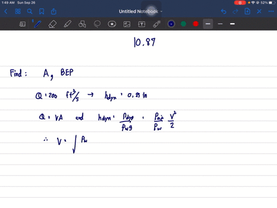This screenshot has height=208, width=277.
Task: Open the three-dot more options menu
Action: (271, 12)
